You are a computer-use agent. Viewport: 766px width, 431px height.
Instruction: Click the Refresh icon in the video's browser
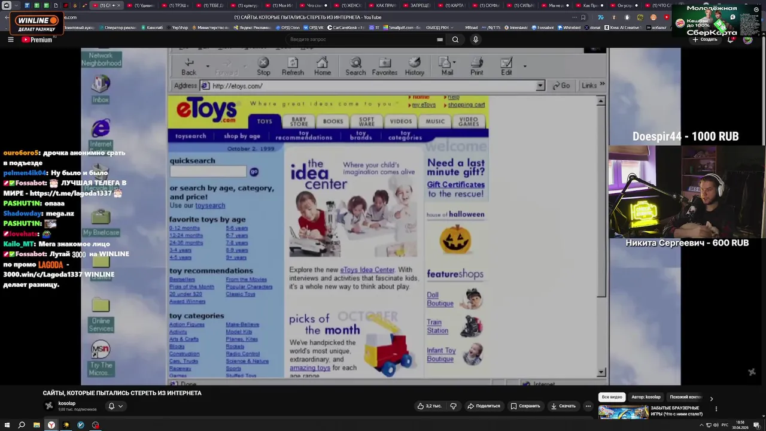tap(293, 66)
